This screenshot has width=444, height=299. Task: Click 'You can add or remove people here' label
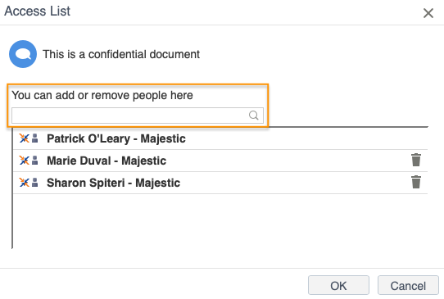102,95
